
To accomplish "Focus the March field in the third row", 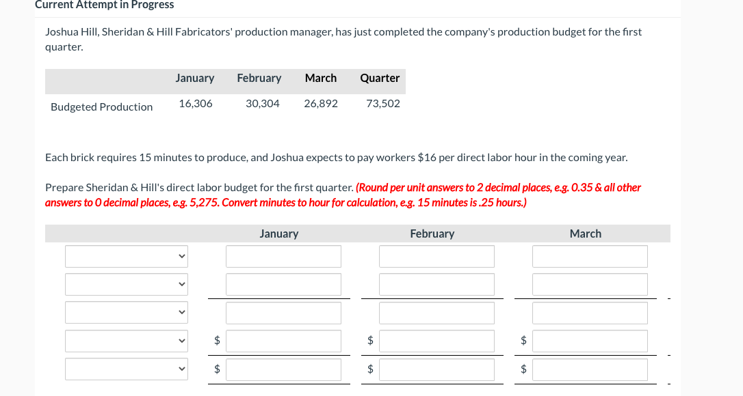I will point(590,313).
